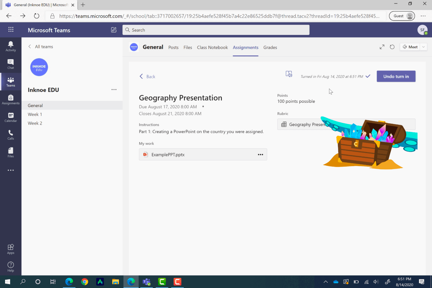
Task: Open the Inknoe EDU team options ellipsis
Action: pyautogui.click(x=114, y=89)
